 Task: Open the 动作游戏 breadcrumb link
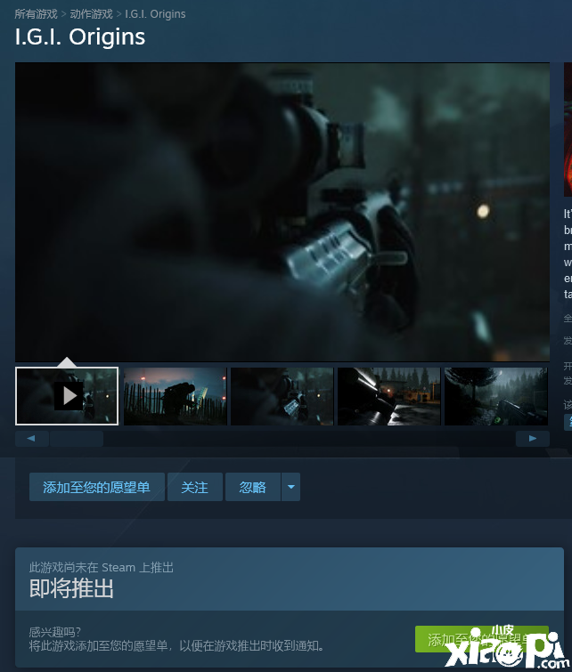92,14
